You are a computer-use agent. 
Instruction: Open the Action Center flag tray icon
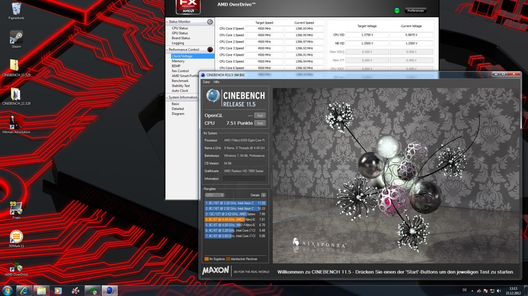coord(486,291)
